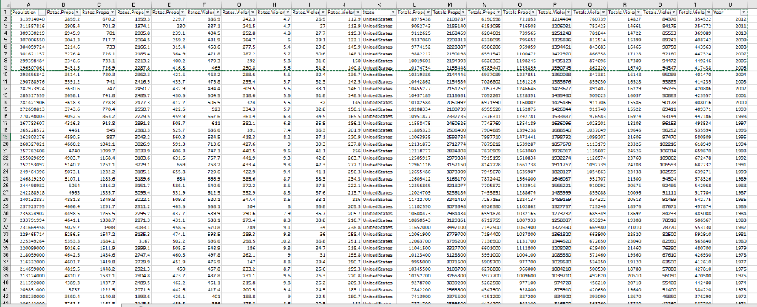Select column D by its letter header
The width and height of the screenshot is (757, 307).
pyautogui.click(x=135, y=4)
